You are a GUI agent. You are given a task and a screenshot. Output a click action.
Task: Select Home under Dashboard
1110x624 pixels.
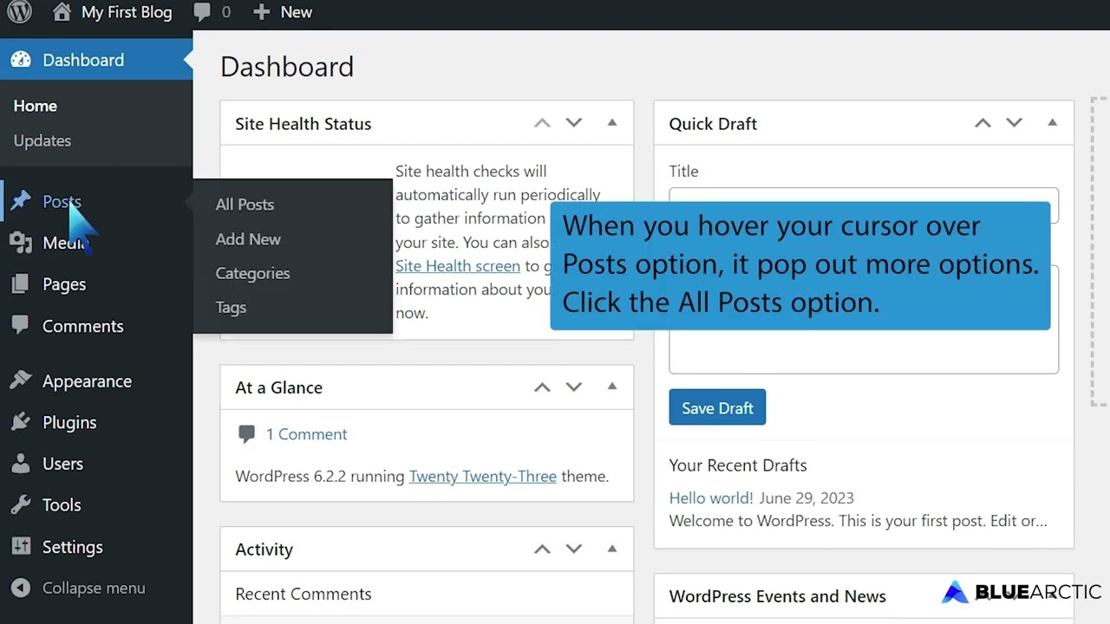pyautogui.click(x=36, y=106)
